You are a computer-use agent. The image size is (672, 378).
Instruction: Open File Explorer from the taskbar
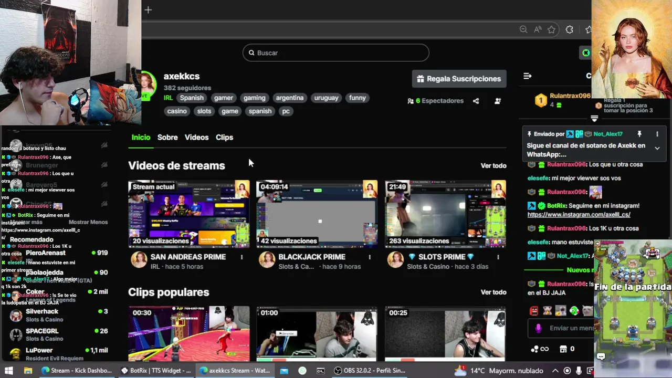[x=28, y=370]
